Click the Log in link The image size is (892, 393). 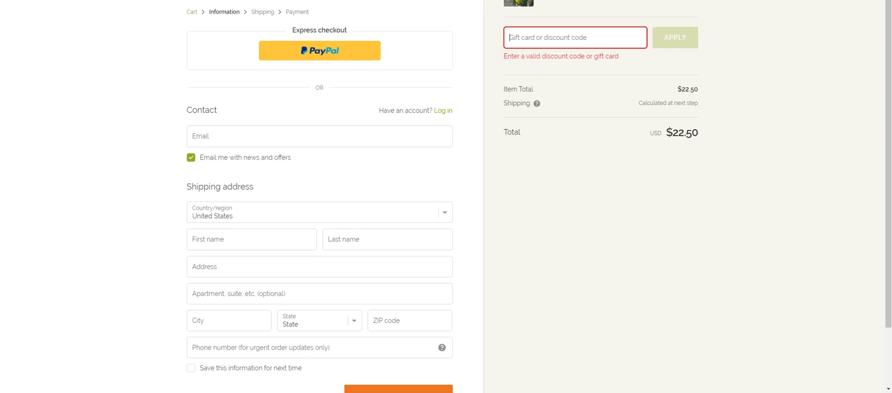(x=443, y=111)
